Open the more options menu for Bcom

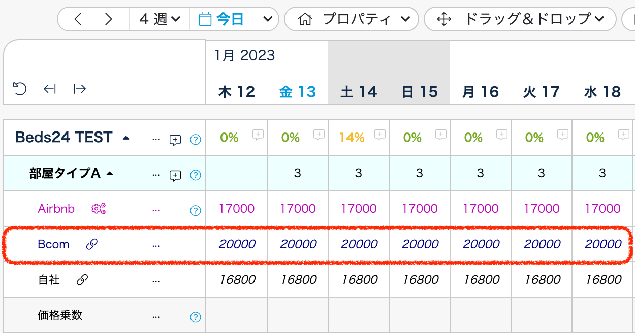tap(155, 245)
